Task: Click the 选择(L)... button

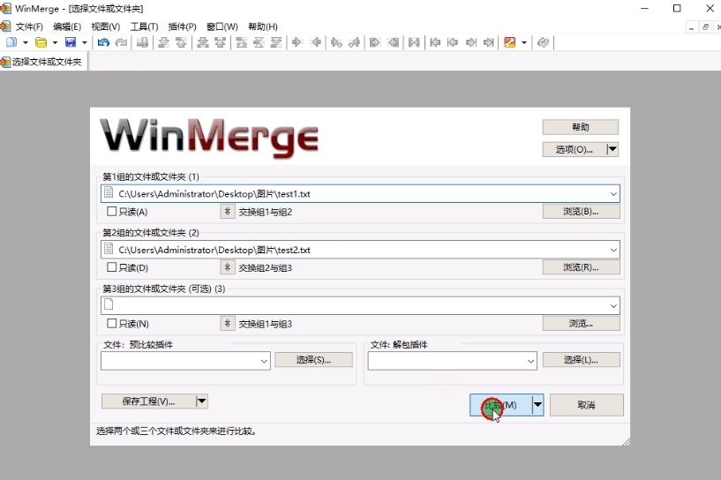Action: point(582,359)
